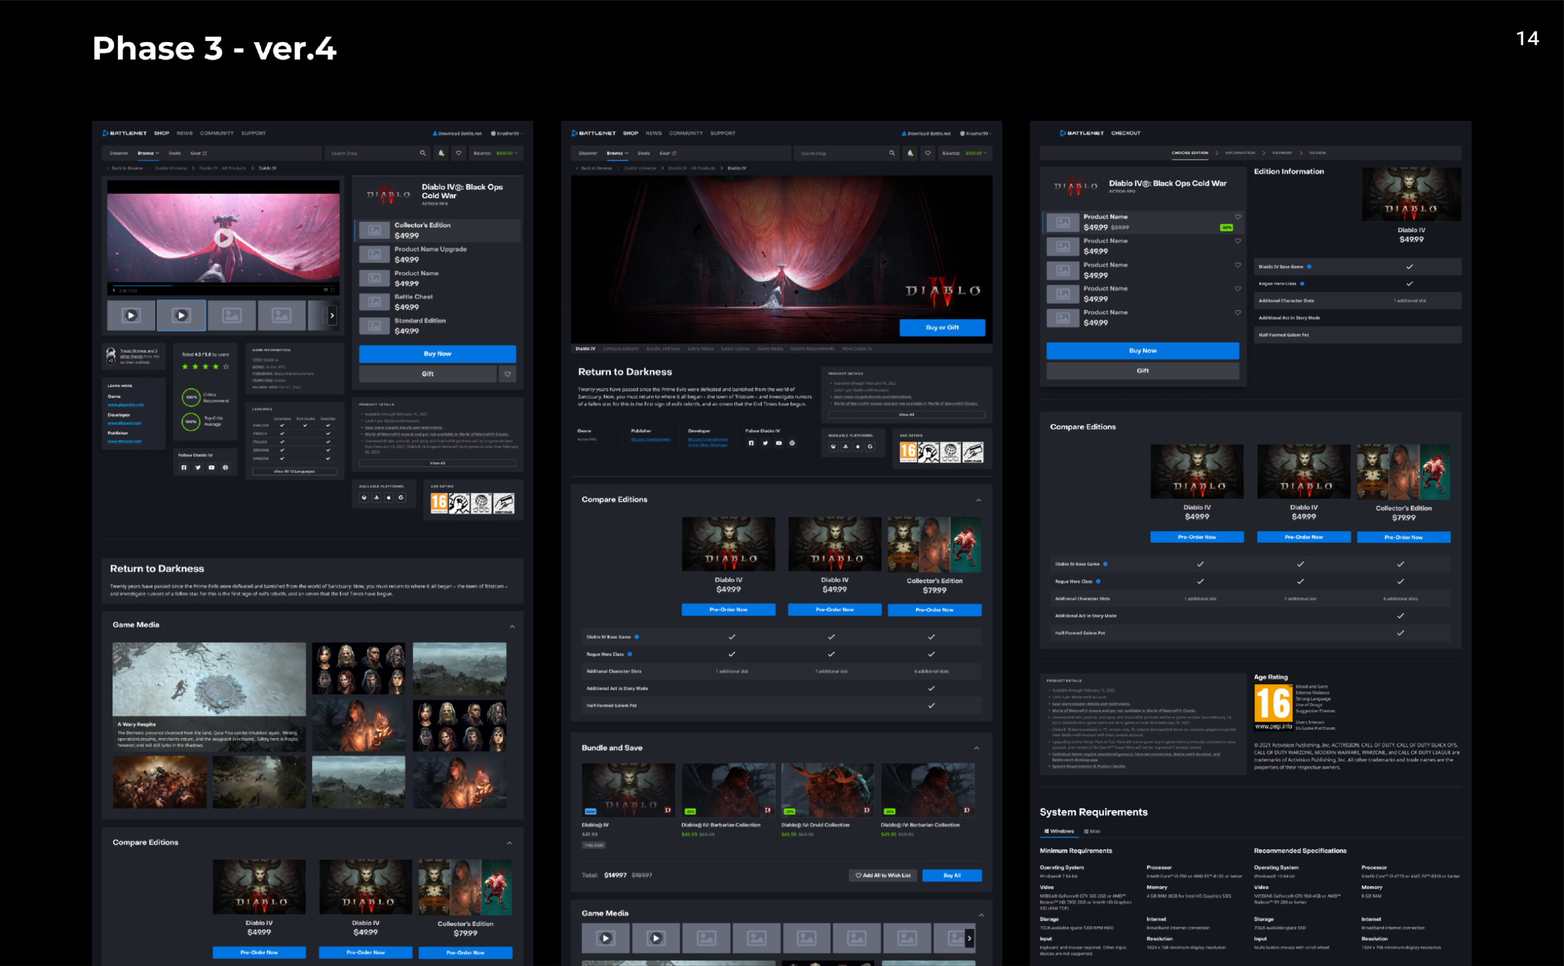The height and width of the screenshot is (966, 1564).
Task: Collapse Compare Editions section in middle mockup
Action: tap(979, 500)
